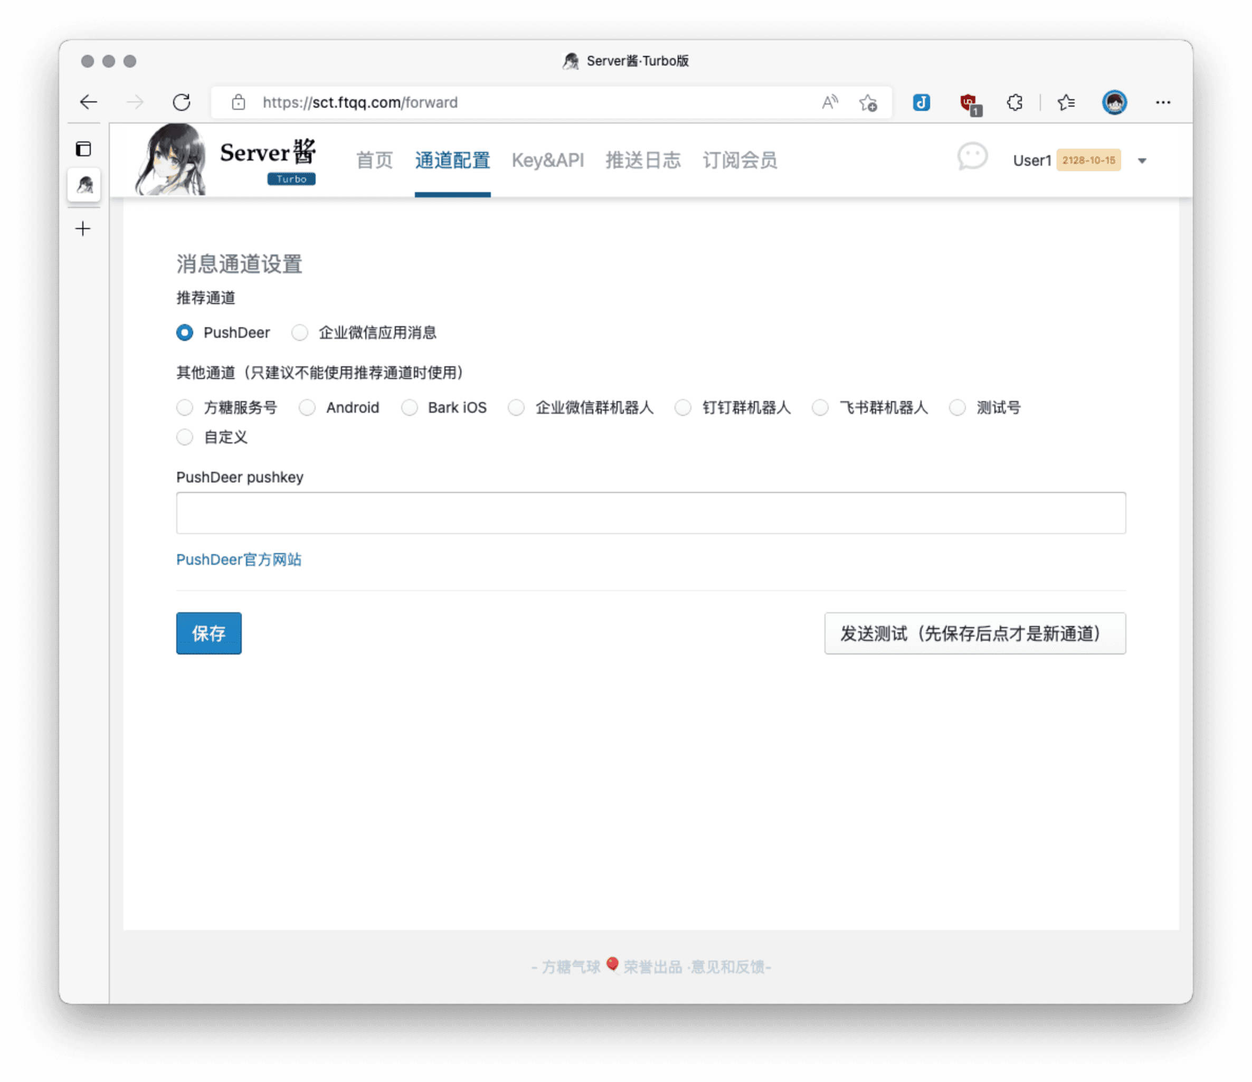Add page to favorites star icon
This screenshot has width=1252, height=1082.
click(868, 103)
